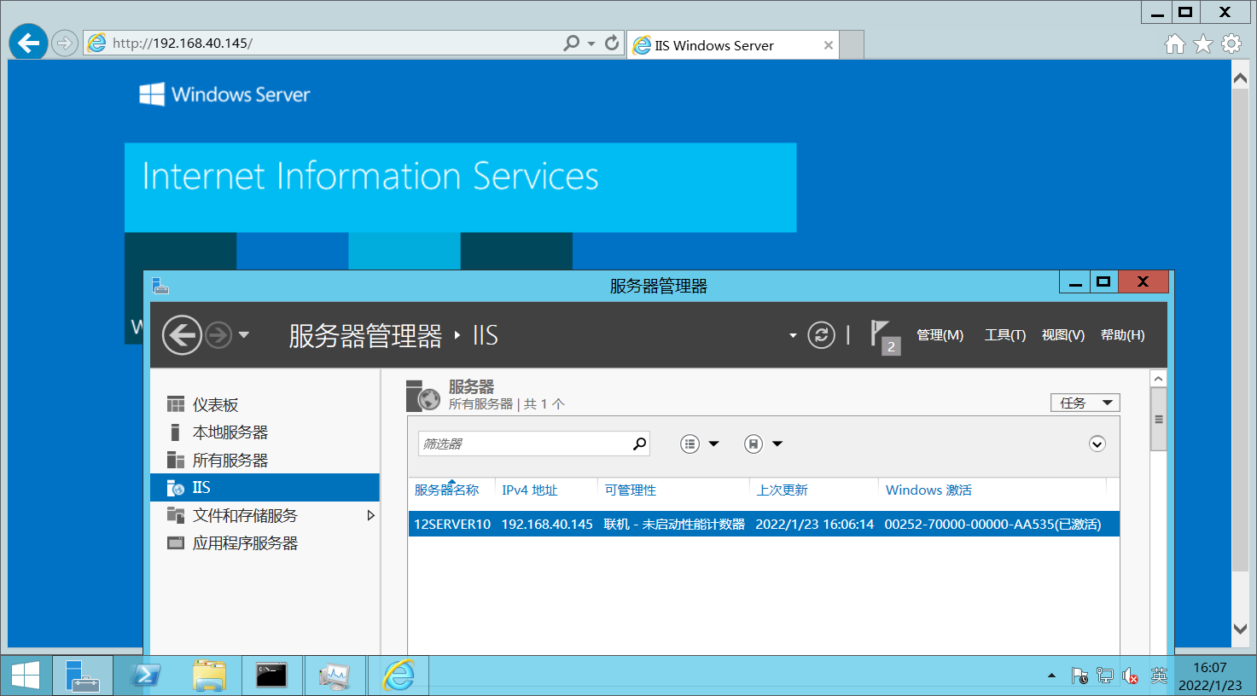Click the 所有服务器 icon
The image size is (1257, 696).
click(x=176, y=460)
